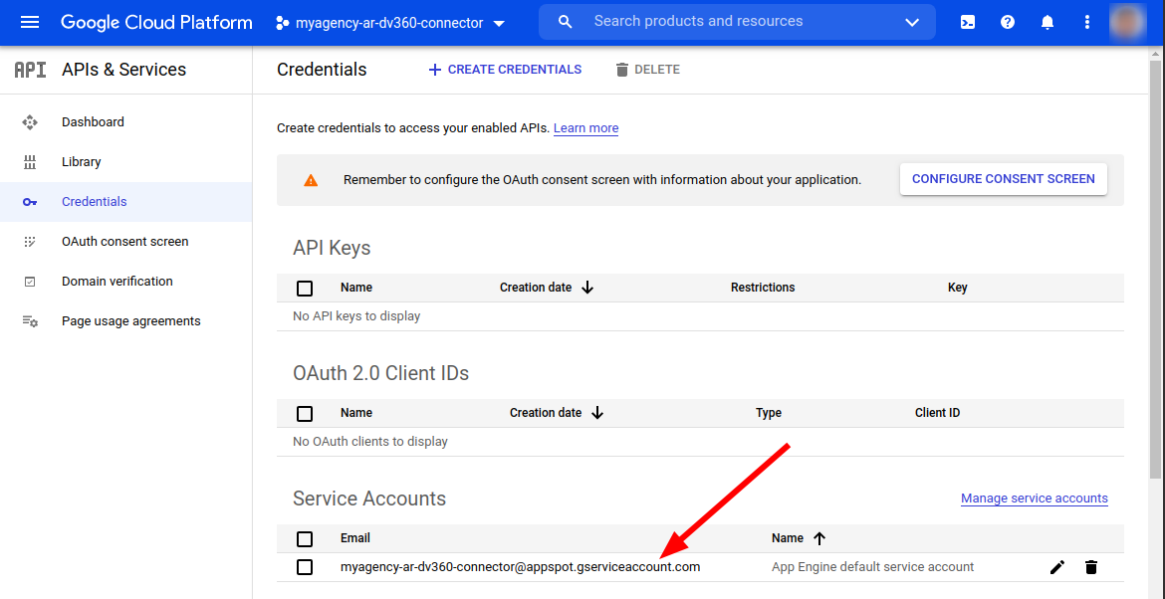Screen dimensions: 1165x599
Task: Click the plus icon beside CREATE CREDENTIALS
Action: click(x=435, y=69)
